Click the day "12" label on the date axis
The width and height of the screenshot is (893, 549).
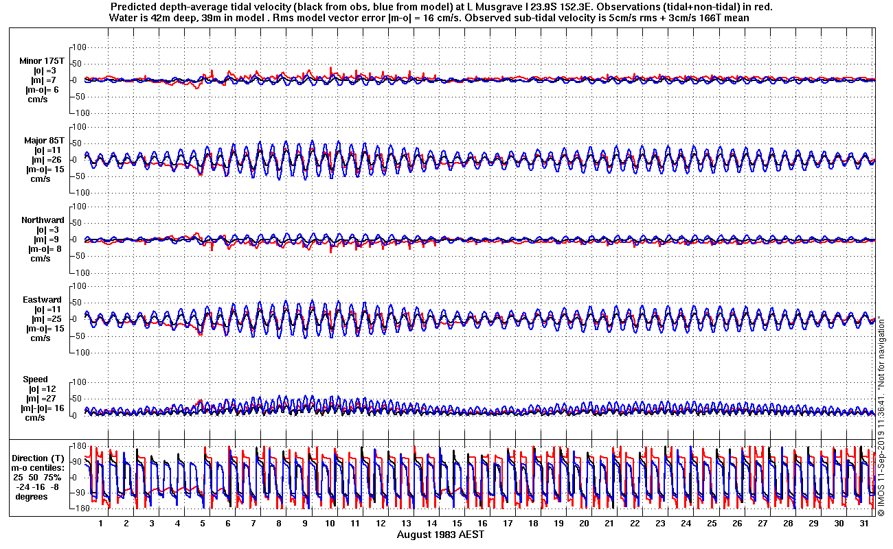coord(381,523)
